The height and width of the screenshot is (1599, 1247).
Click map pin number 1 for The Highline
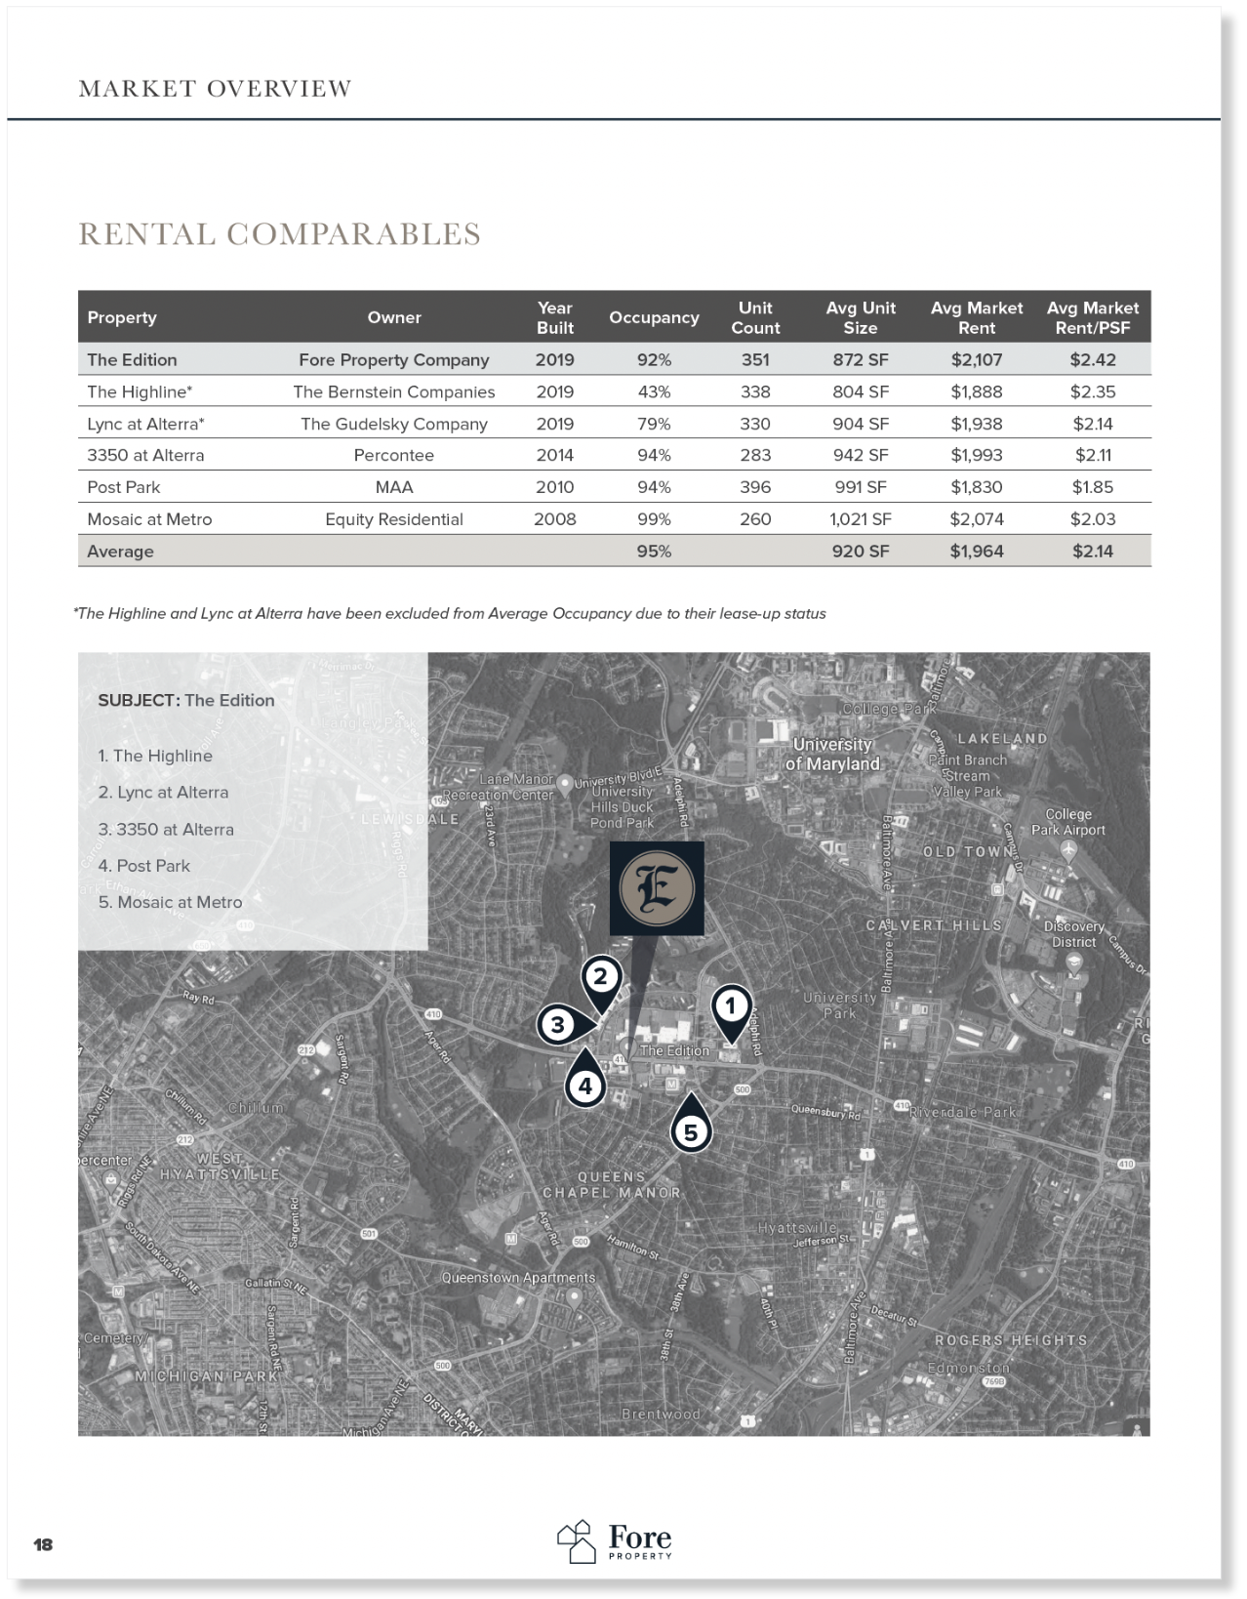(731, 1013)
